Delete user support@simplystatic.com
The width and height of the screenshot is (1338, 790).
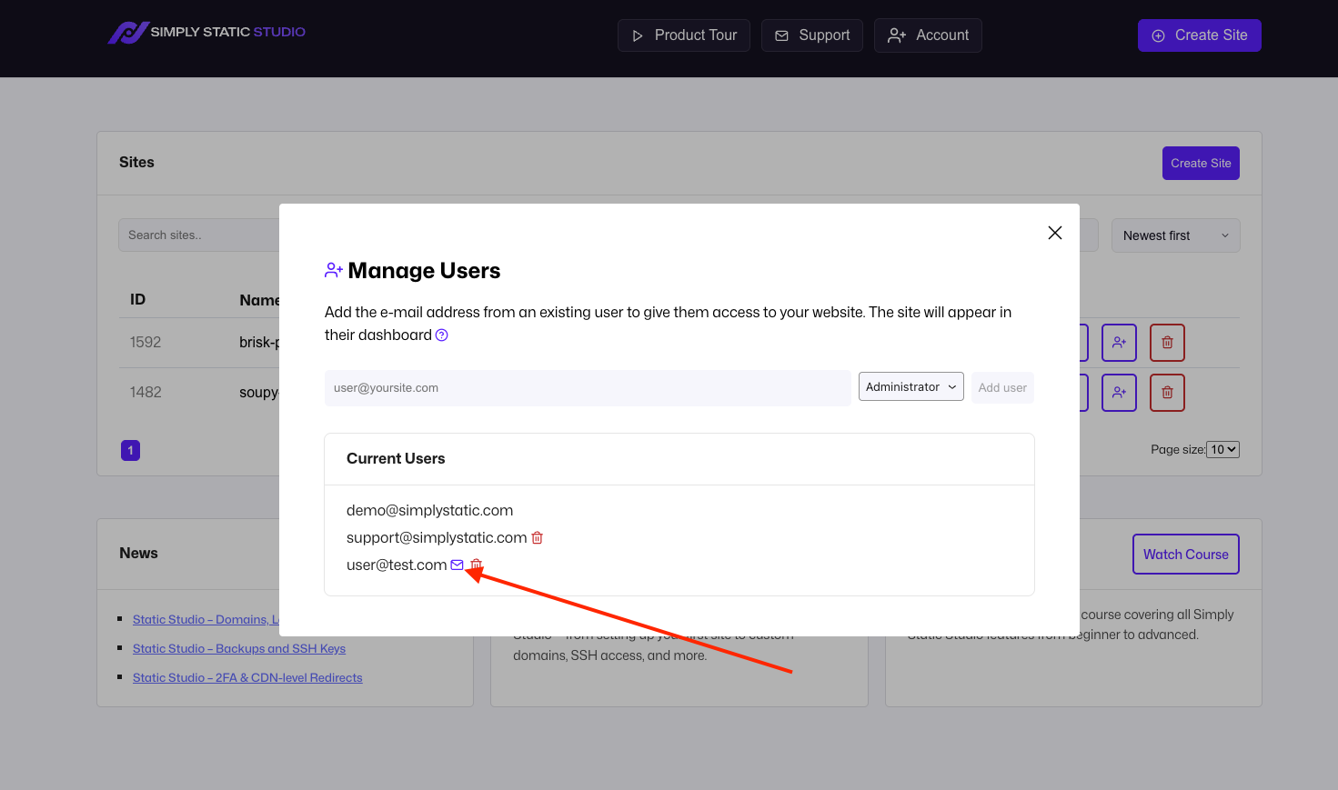coord(538,538)
